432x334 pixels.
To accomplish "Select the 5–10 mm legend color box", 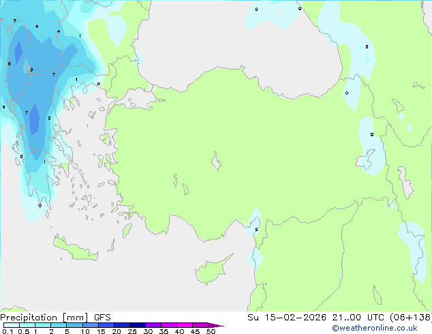I will click(x=74, y=325).
